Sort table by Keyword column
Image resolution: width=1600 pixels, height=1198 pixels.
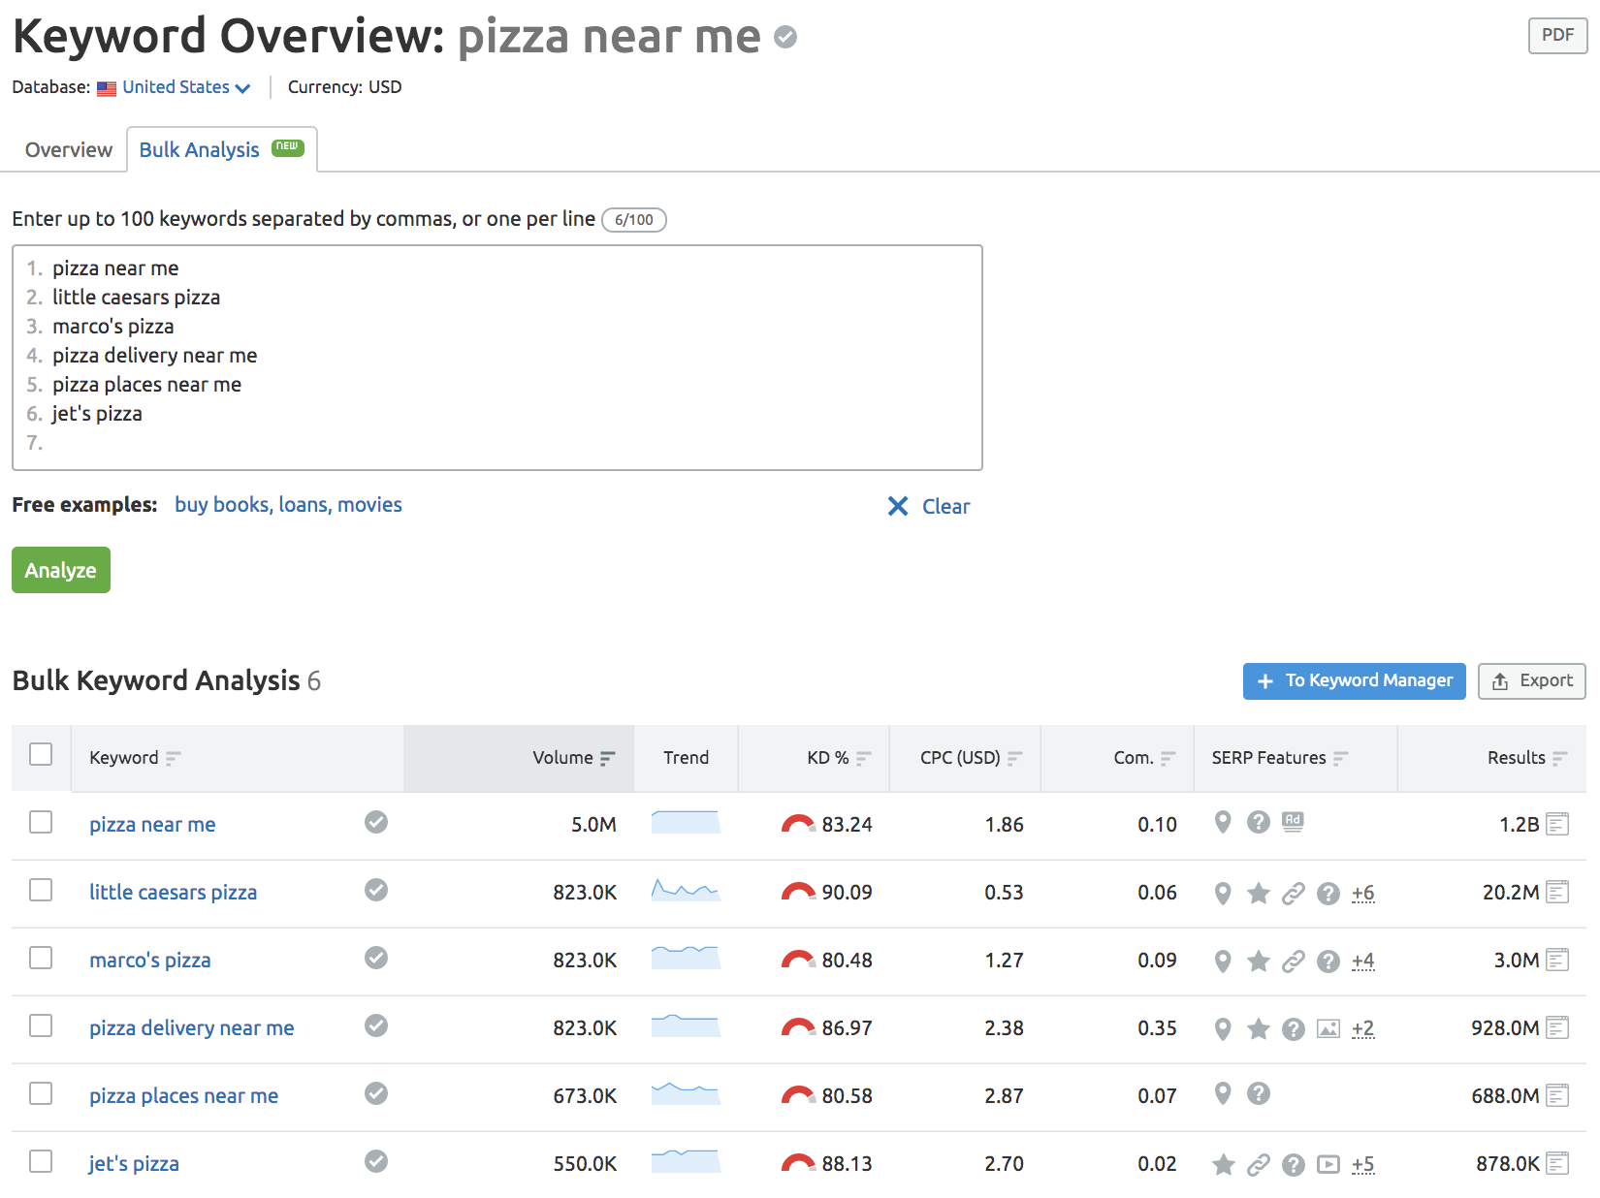(135, 758)
